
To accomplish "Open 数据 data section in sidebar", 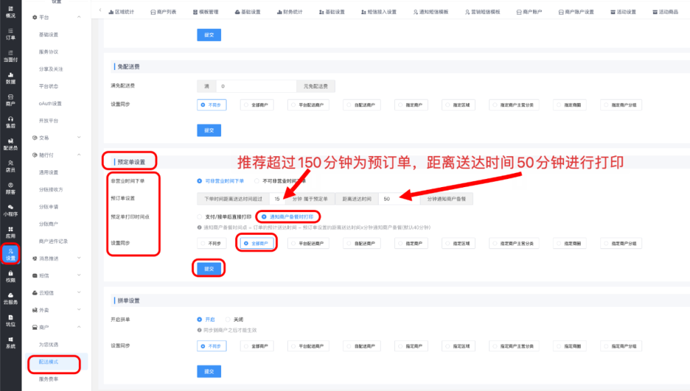I will coord(10,78).
